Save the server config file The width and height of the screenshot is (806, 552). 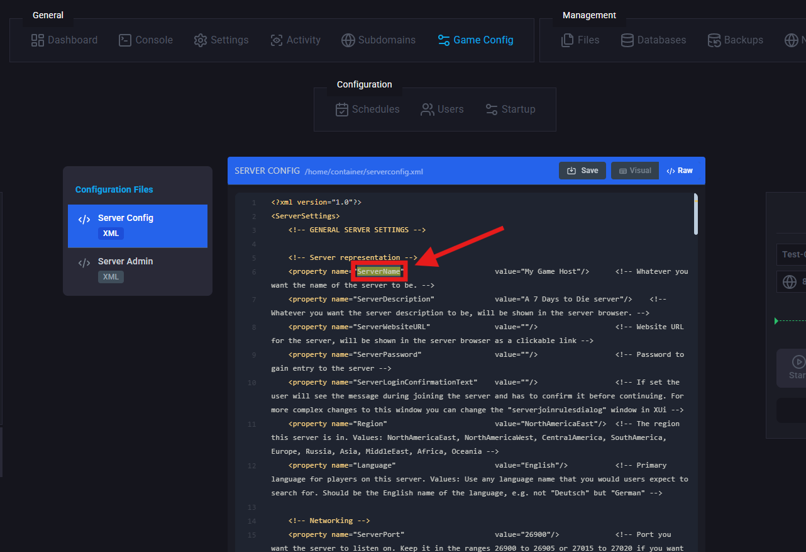coord(582,171)
